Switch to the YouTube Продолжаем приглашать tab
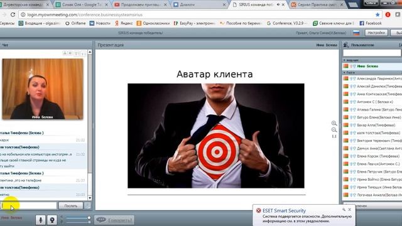The height and width of the screenshot is (226, 402). click(141, 4)
